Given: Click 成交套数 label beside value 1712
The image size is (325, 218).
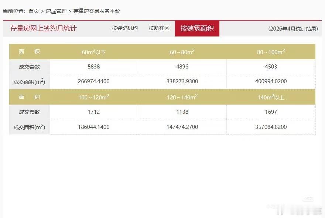Looking at the screenshot, I should [x=29, y=112].
